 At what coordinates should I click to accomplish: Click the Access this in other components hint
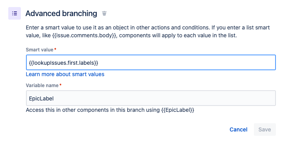(110, 110)
